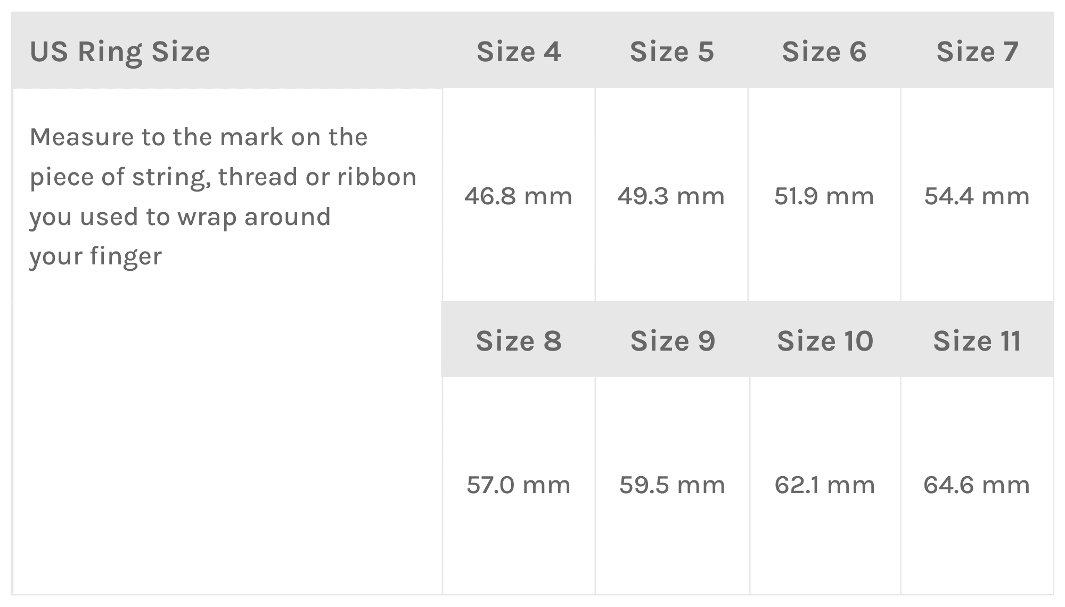Viewport: 1065px width, 607px height.
Task: Select the Size 4 column header
Action: coord(519,52)
